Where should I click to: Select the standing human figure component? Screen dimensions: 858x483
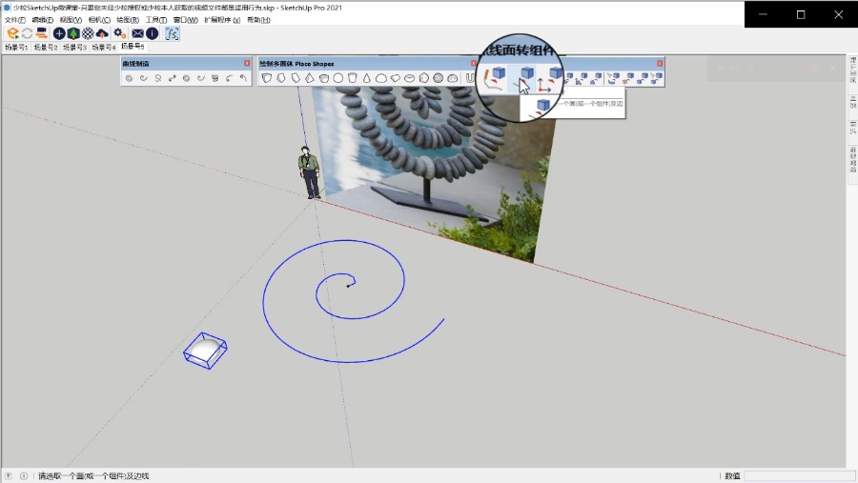coord(310,172)
